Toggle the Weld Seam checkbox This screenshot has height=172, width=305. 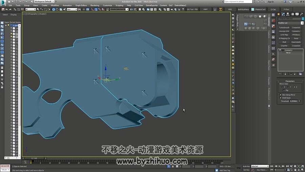(281, 98)
